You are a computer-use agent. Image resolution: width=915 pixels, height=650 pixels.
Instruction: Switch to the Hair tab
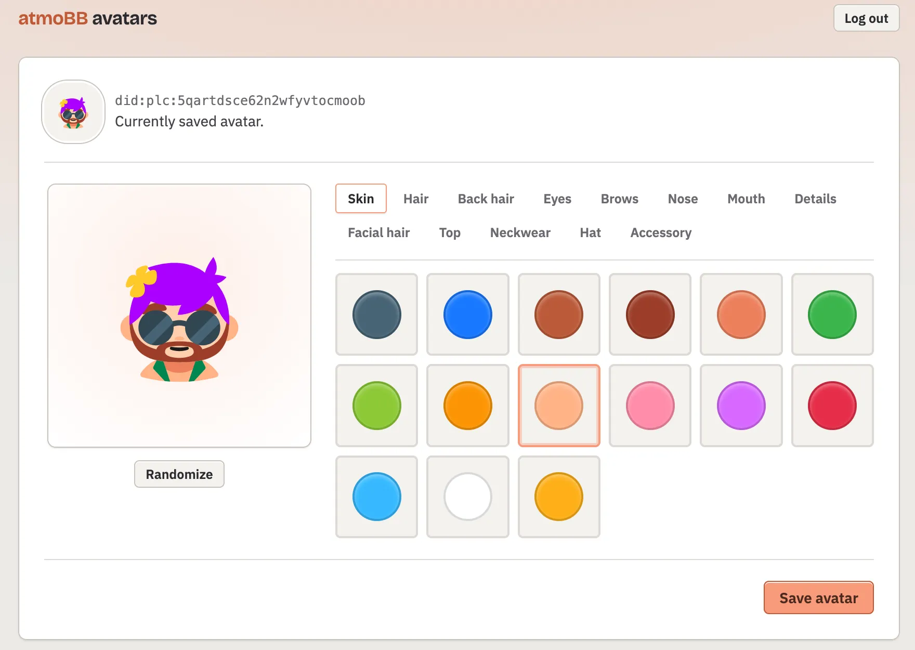point(416,199)
